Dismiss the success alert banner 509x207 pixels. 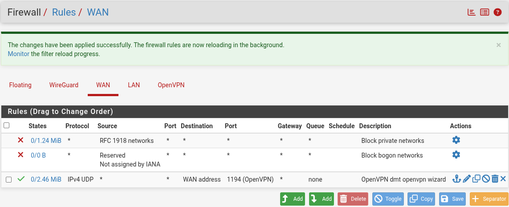pyautogui.click(x=498, y=45)
